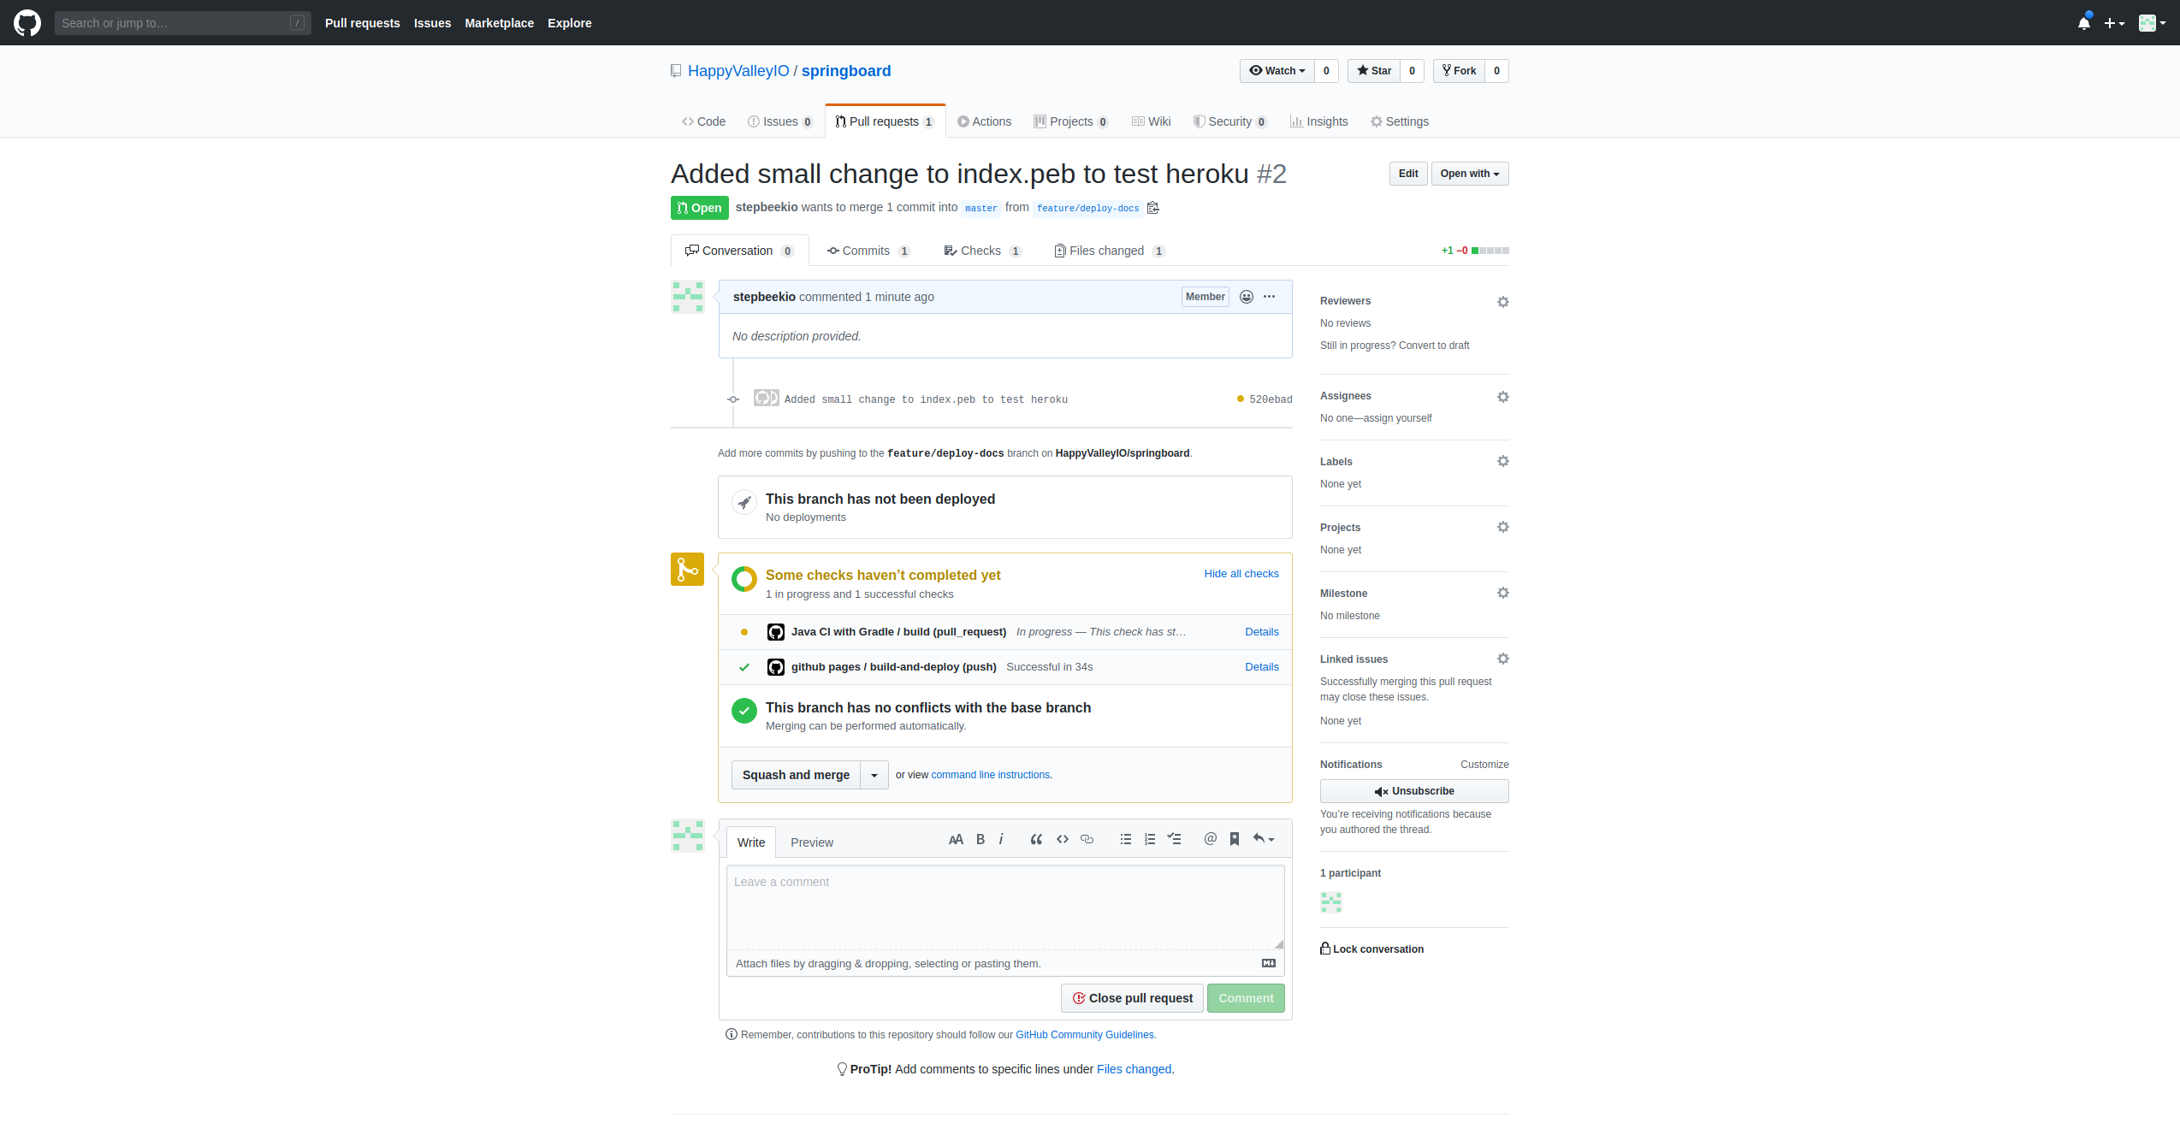
Task: Switch to the repository Issues tab
Action: (x=779, y=121)
